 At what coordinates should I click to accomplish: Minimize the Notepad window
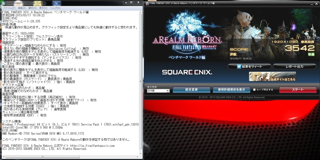(126, 2)
